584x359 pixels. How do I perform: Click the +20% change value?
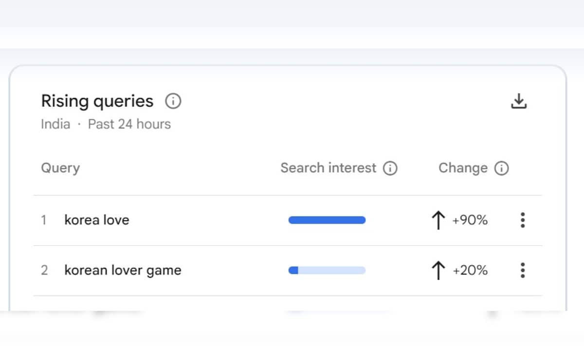[x=470, y=270]
